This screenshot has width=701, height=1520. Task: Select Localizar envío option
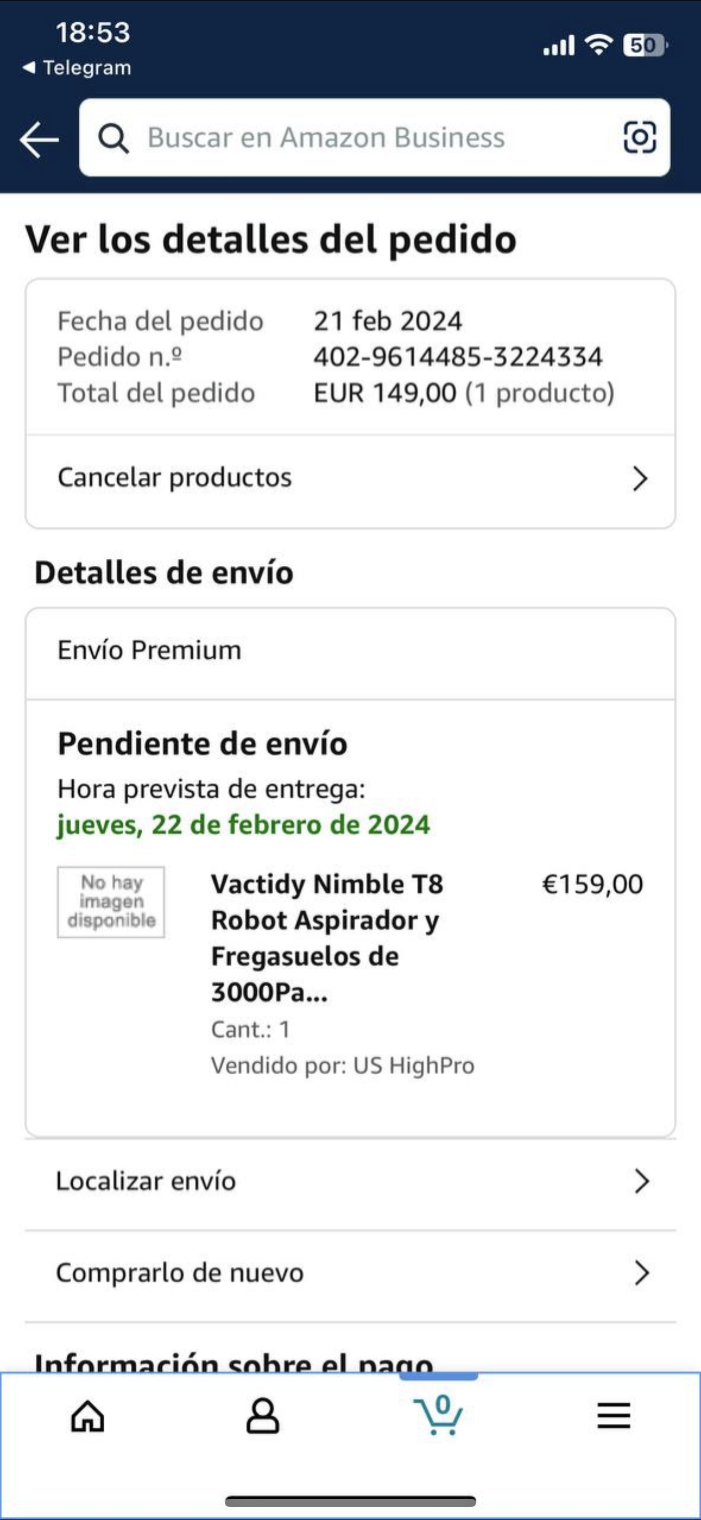click(351, 1182)
